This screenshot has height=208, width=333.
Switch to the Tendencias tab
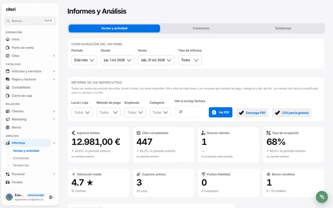point(283,28)
